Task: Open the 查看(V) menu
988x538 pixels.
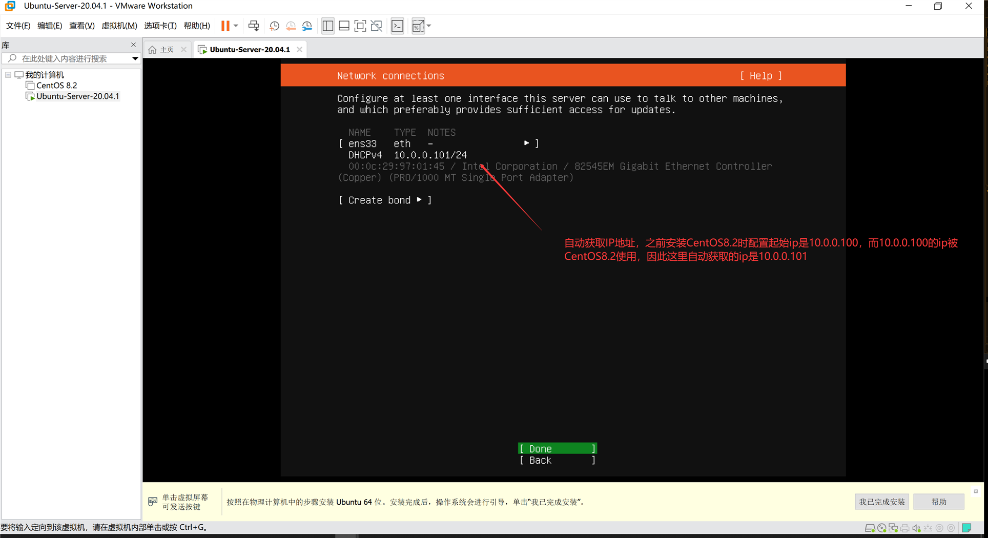Action: tap(82, 26)
